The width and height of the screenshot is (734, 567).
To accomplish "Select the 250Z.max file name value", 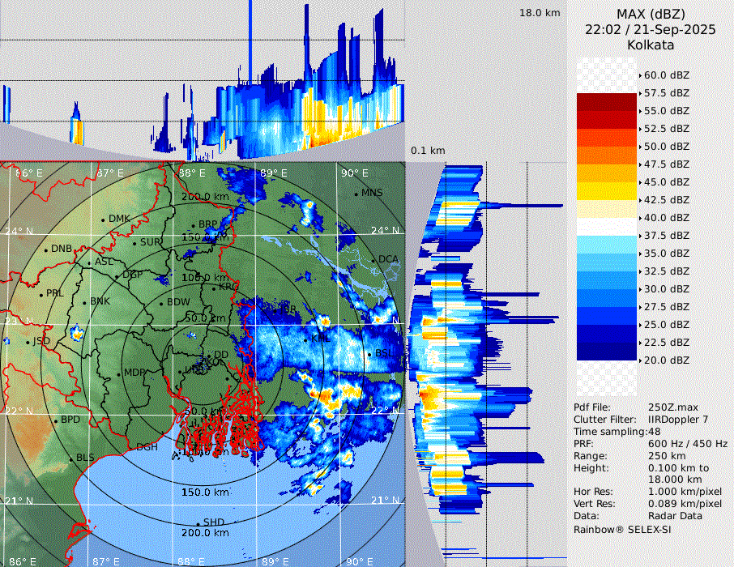I will [673, 407].
